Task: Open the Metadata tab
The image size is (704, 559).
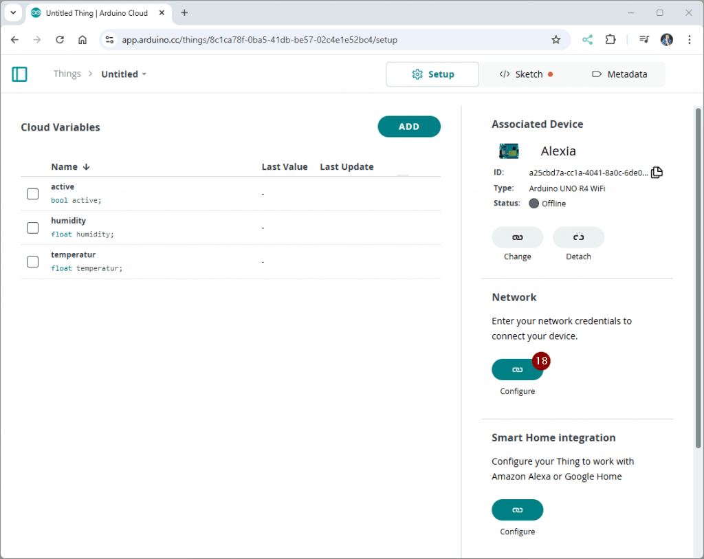Action: tap(619, 74)
